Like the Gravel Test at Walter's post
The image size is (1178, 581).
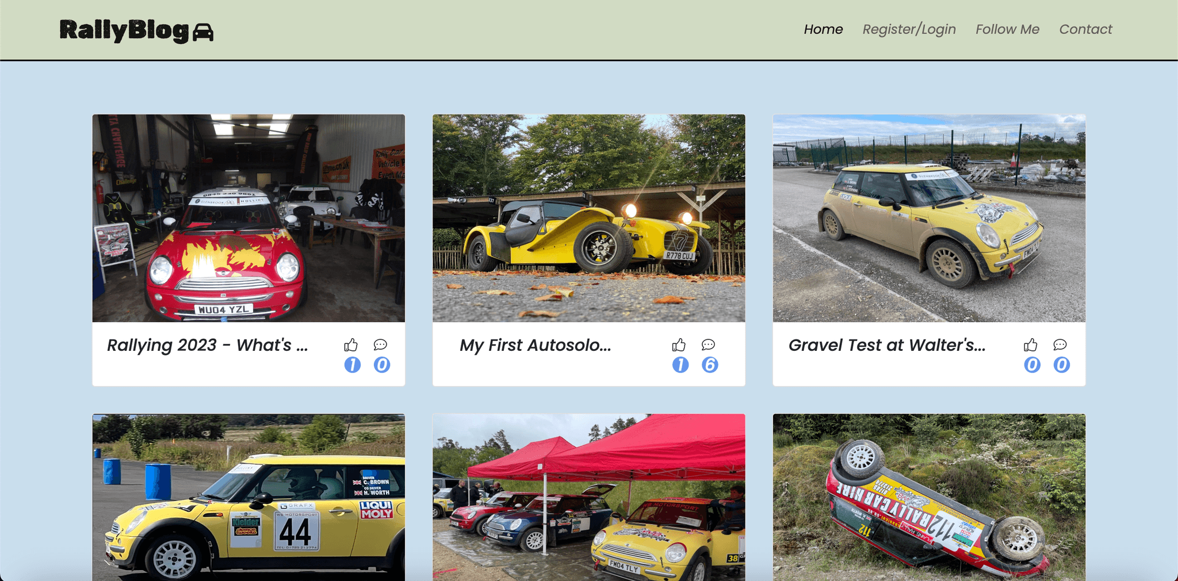point(1030,345)
